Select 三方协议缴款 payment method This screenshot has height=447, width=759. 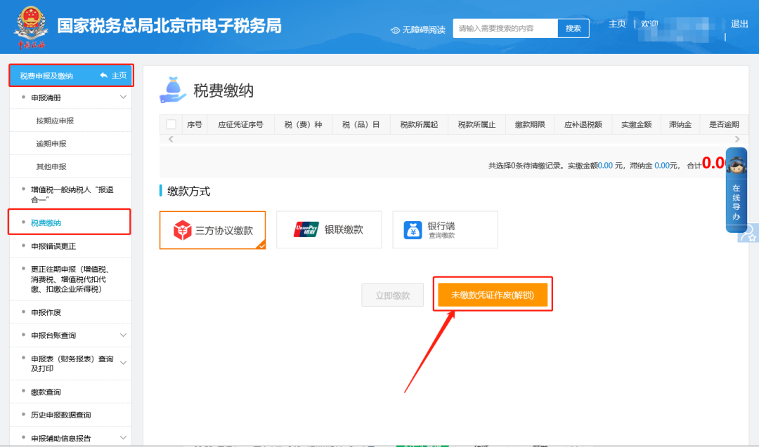212,230
